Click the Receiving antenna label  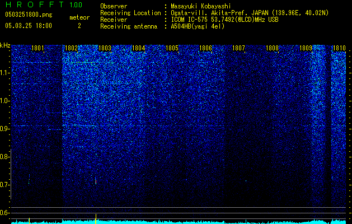tap(129, 26)
